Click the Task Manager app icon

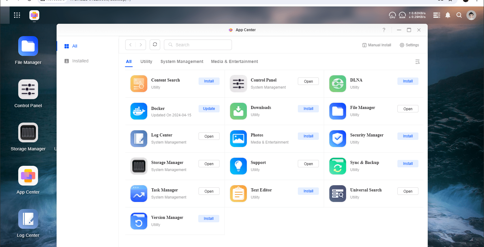[139, 194]
